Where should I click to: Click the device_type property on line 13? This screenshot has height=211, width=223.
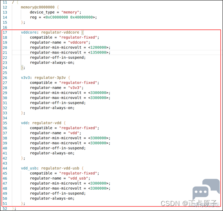42,12
